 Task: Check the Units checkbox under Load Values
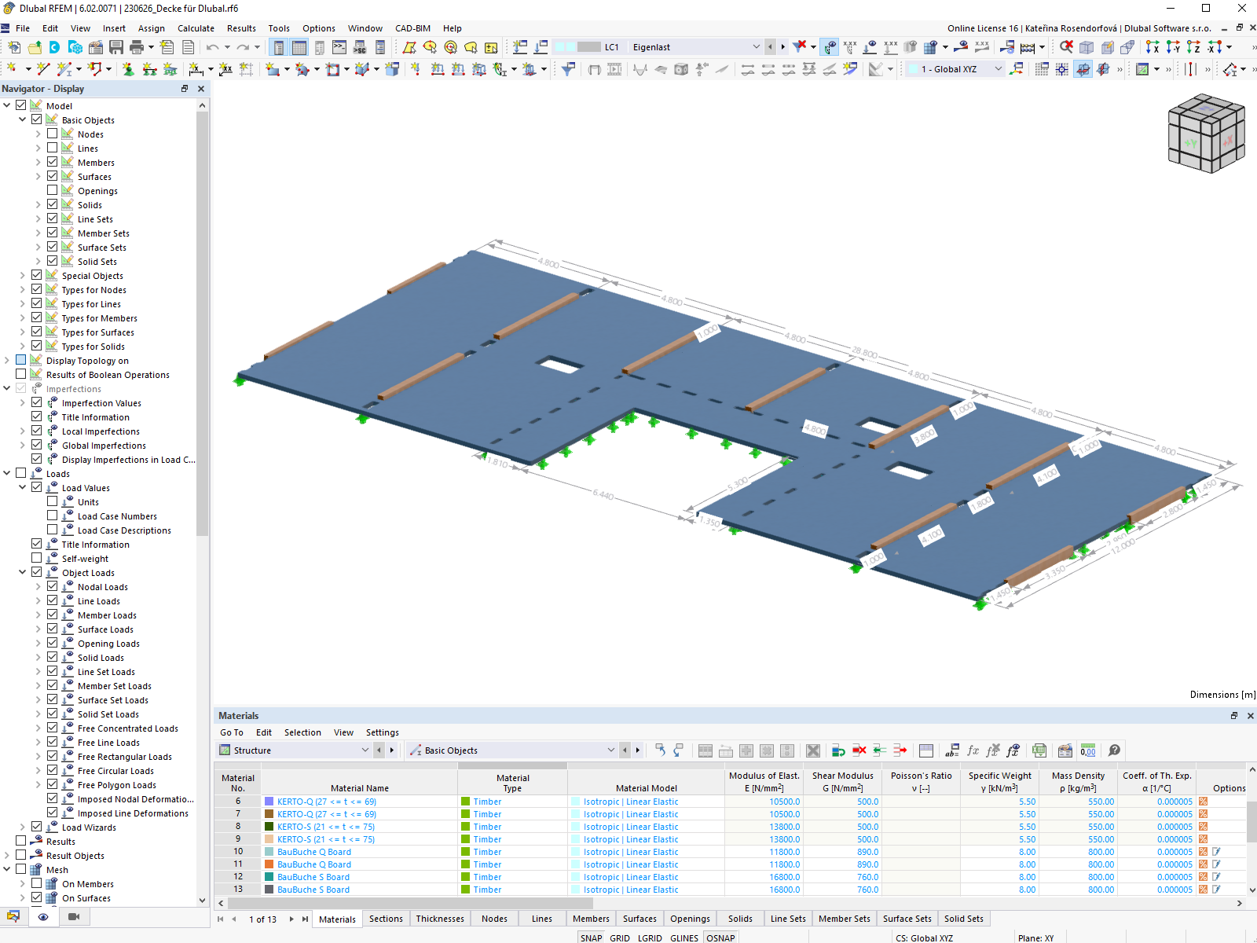click(53, 501)
